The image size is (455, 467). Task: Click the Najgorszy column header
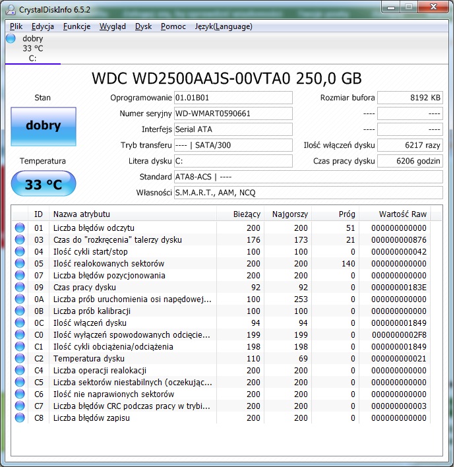point(288,214)
